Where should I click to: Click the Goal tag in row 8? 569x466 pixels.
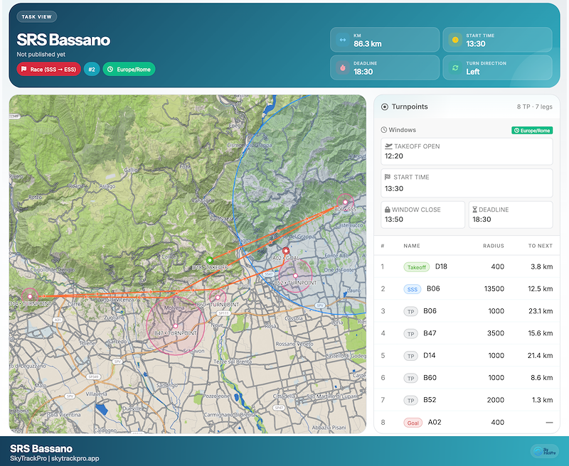tap(413, 423)
